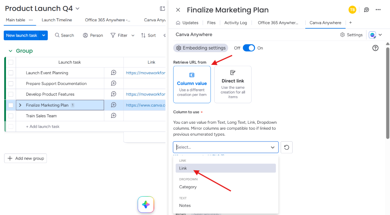Open conversation icon for Launch Event Planning
The width and height of the screenshot is (390, 215).
click(x=114, y=73)
